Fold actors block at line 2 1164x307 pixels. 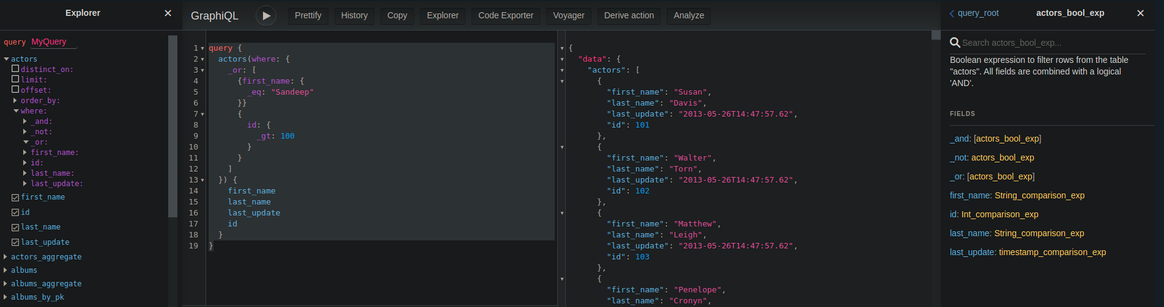coord(202,59)
